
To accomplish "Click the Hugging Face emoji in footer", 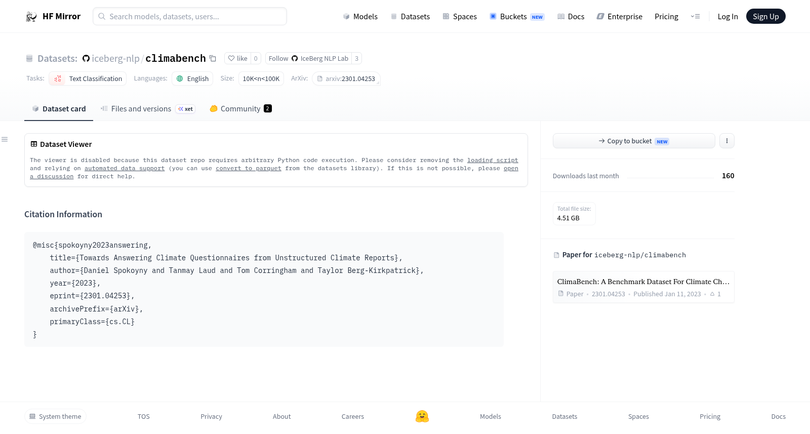I will 422,416.
